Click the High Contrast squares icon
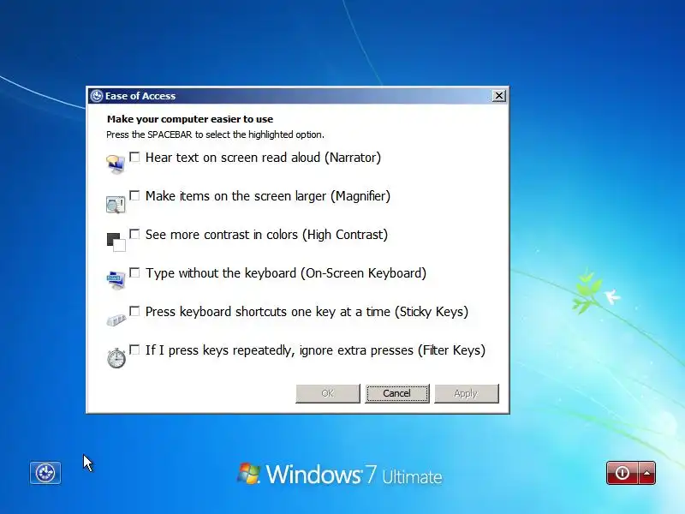The image size is (685, 514). click(116, 242)
